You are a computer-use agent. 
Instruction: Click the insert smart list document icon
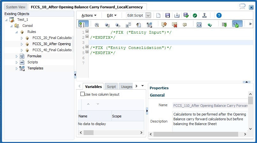click(x=139, y=25)
